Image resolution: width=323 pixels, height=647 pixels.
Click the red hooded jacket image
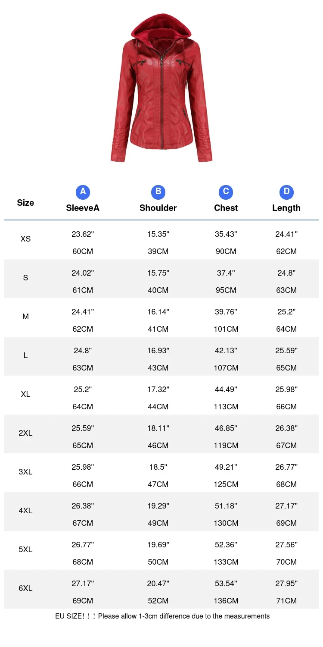(x=161, y=88)
